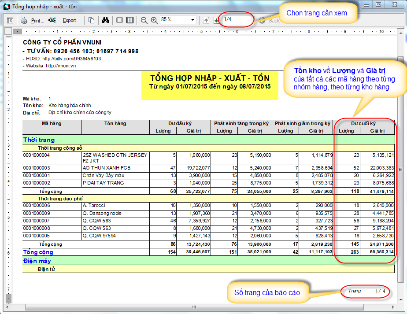Open the 85% zoom dropdown
The width and height of the screenshot is (407, 314).
(x=192, y=20)
